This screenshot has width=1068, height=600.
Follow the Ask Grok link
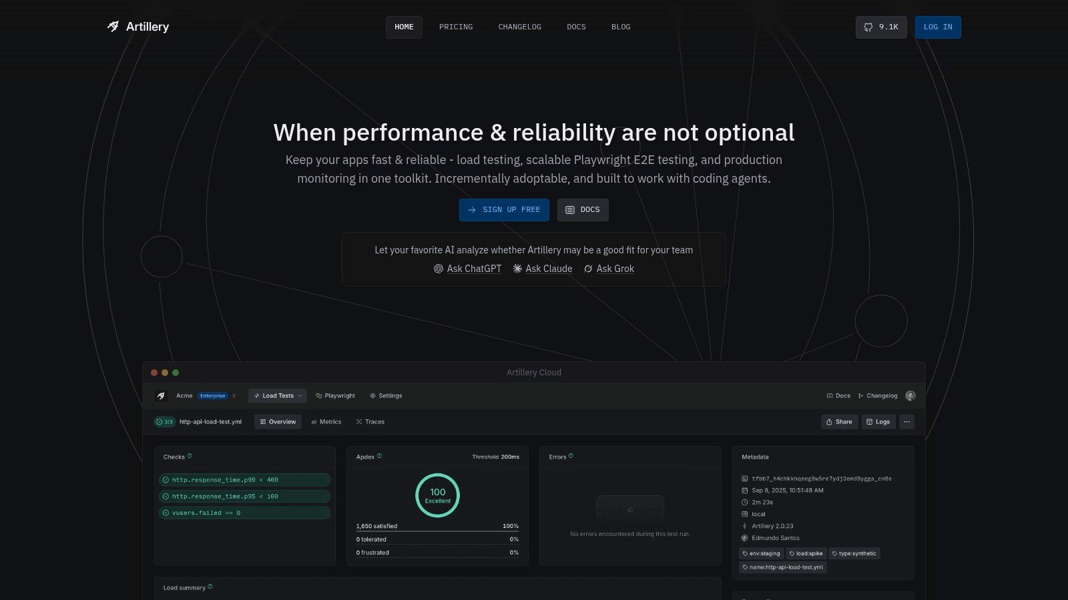609,269
